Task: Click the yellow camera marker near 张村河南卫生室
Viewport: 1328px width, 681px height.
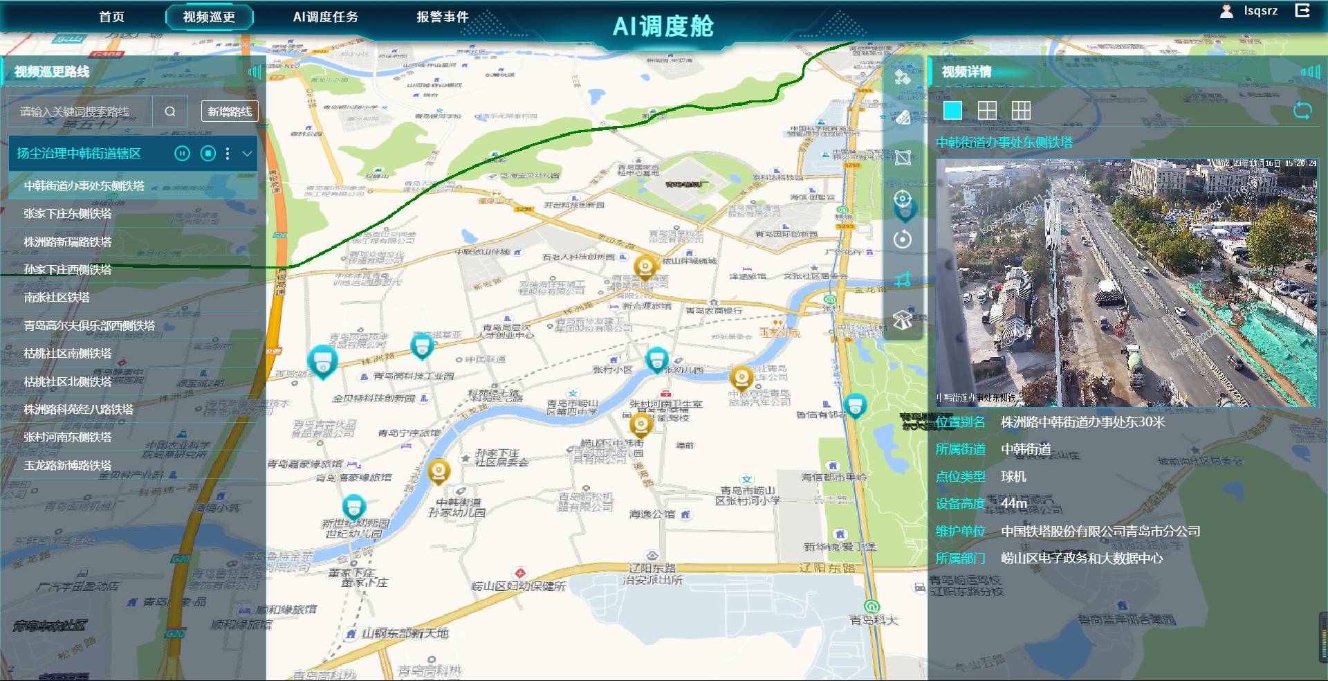Action: click(640, 424)
